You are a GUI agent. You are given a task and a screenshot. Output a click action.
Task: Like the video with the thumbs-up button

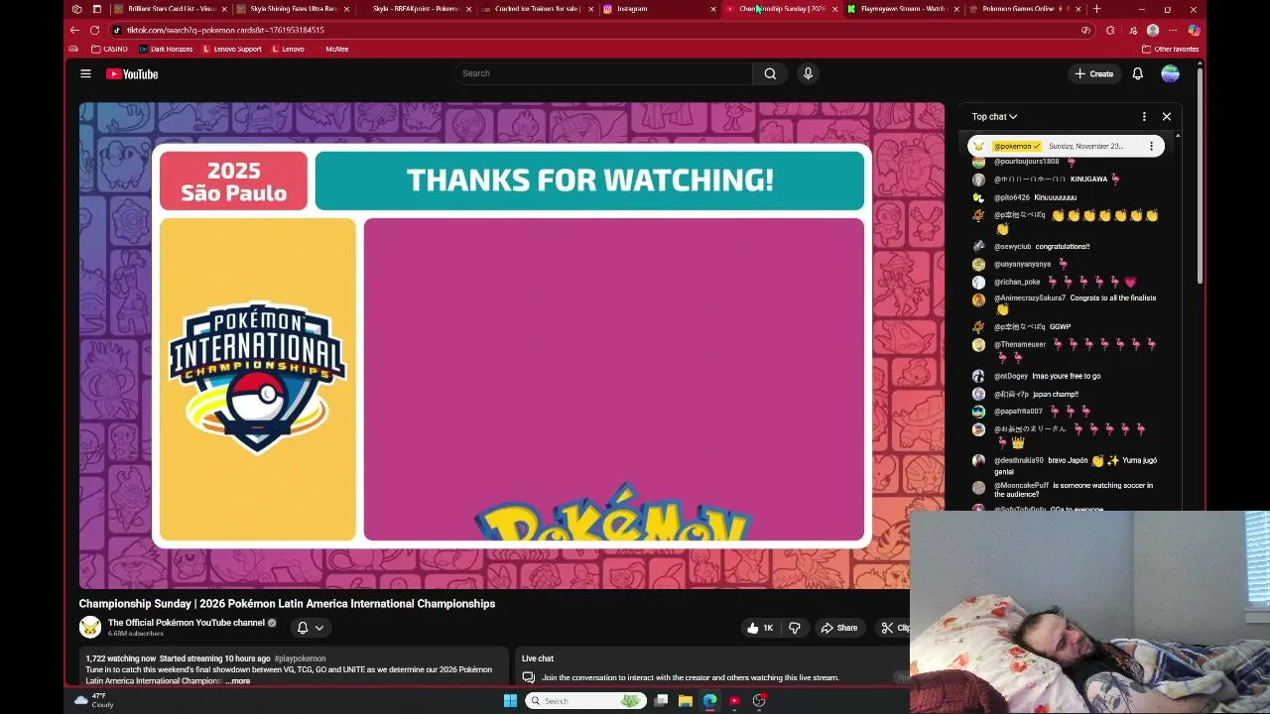[760, 628]
